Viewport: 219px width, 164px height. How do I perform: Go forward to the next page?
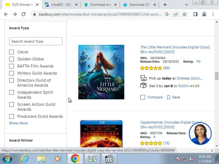[15, 14]
